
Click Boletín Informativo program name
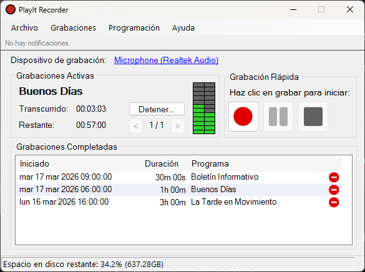point(225,177)
